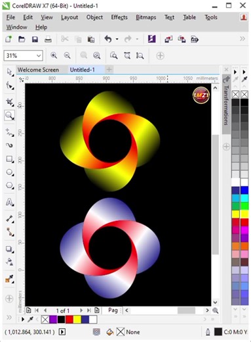Open the Bitmaps menu
The image size is (251, 342).
[x=146, y=17]
